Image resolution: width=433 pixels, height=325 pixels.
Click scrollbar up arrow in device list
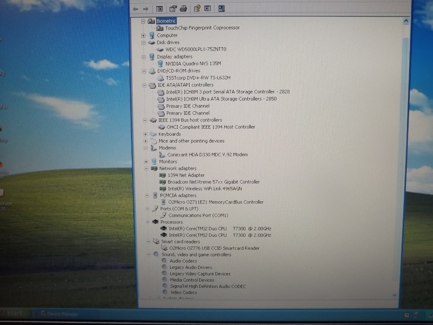click(406, 21)
